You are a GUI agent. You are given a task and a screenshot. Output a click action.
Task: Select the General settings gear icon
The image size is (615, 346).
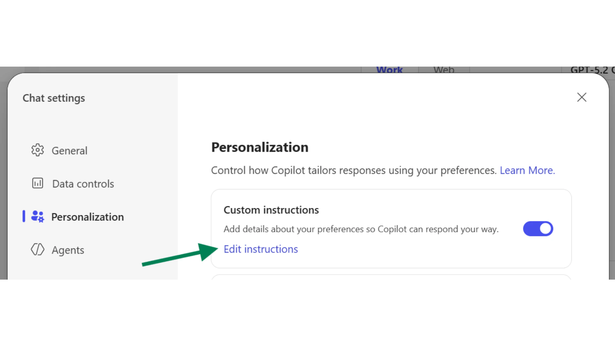pos(37,150)
